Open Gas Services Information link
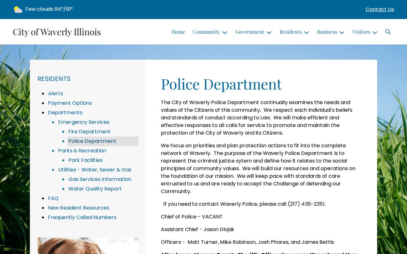 pos(100,179)
